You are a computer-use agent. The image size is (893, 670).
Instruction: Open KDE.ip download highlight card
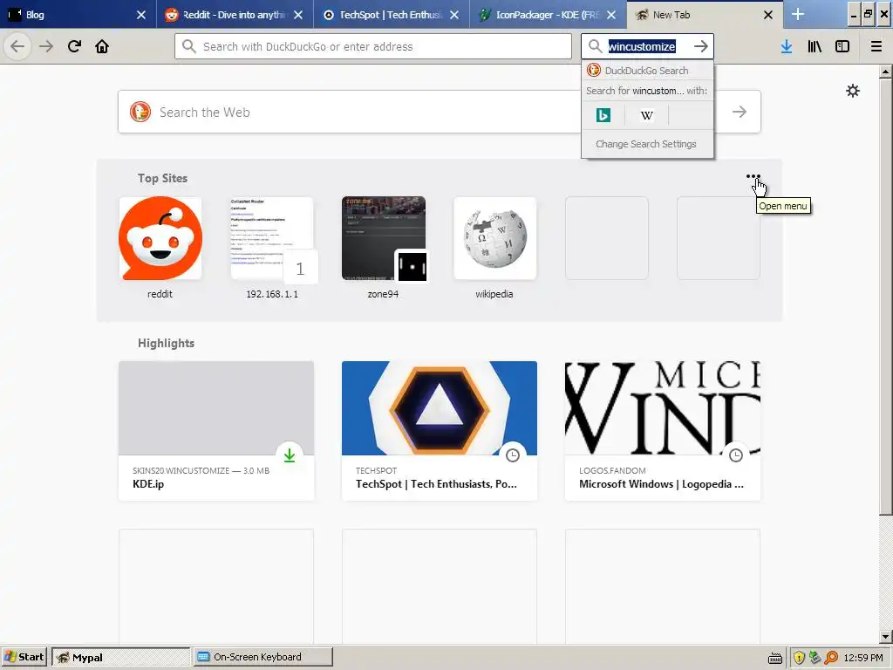click(216, 431)
